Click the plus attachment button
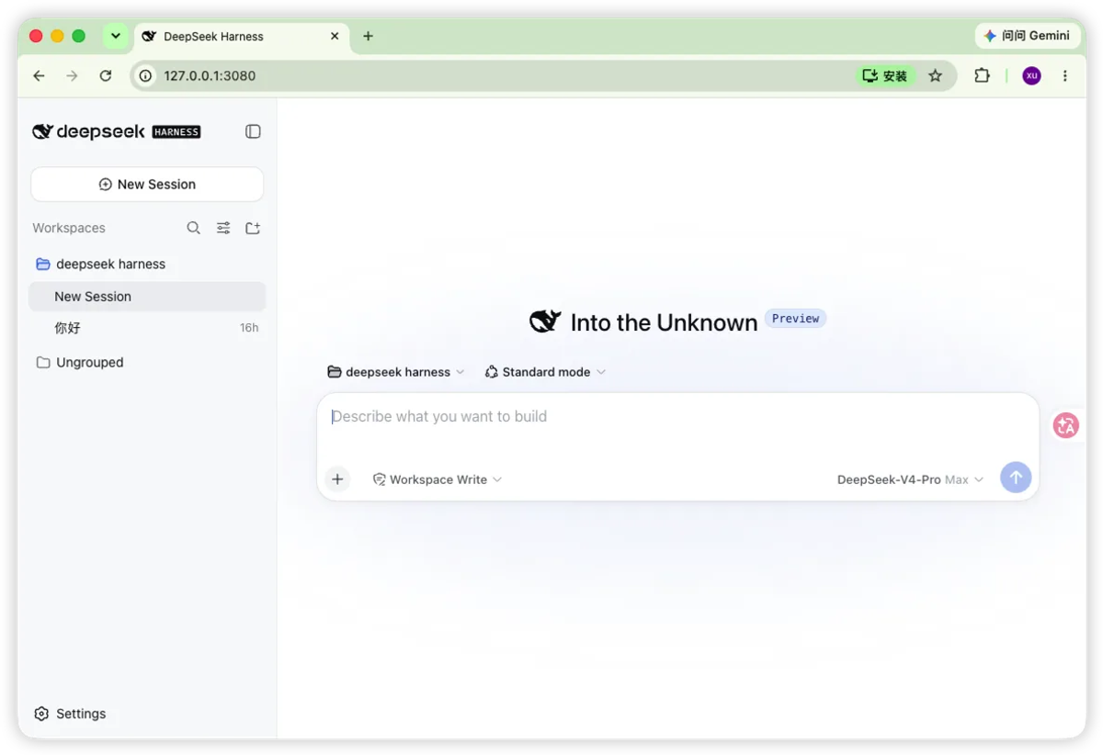 click(x=337, y=479)
